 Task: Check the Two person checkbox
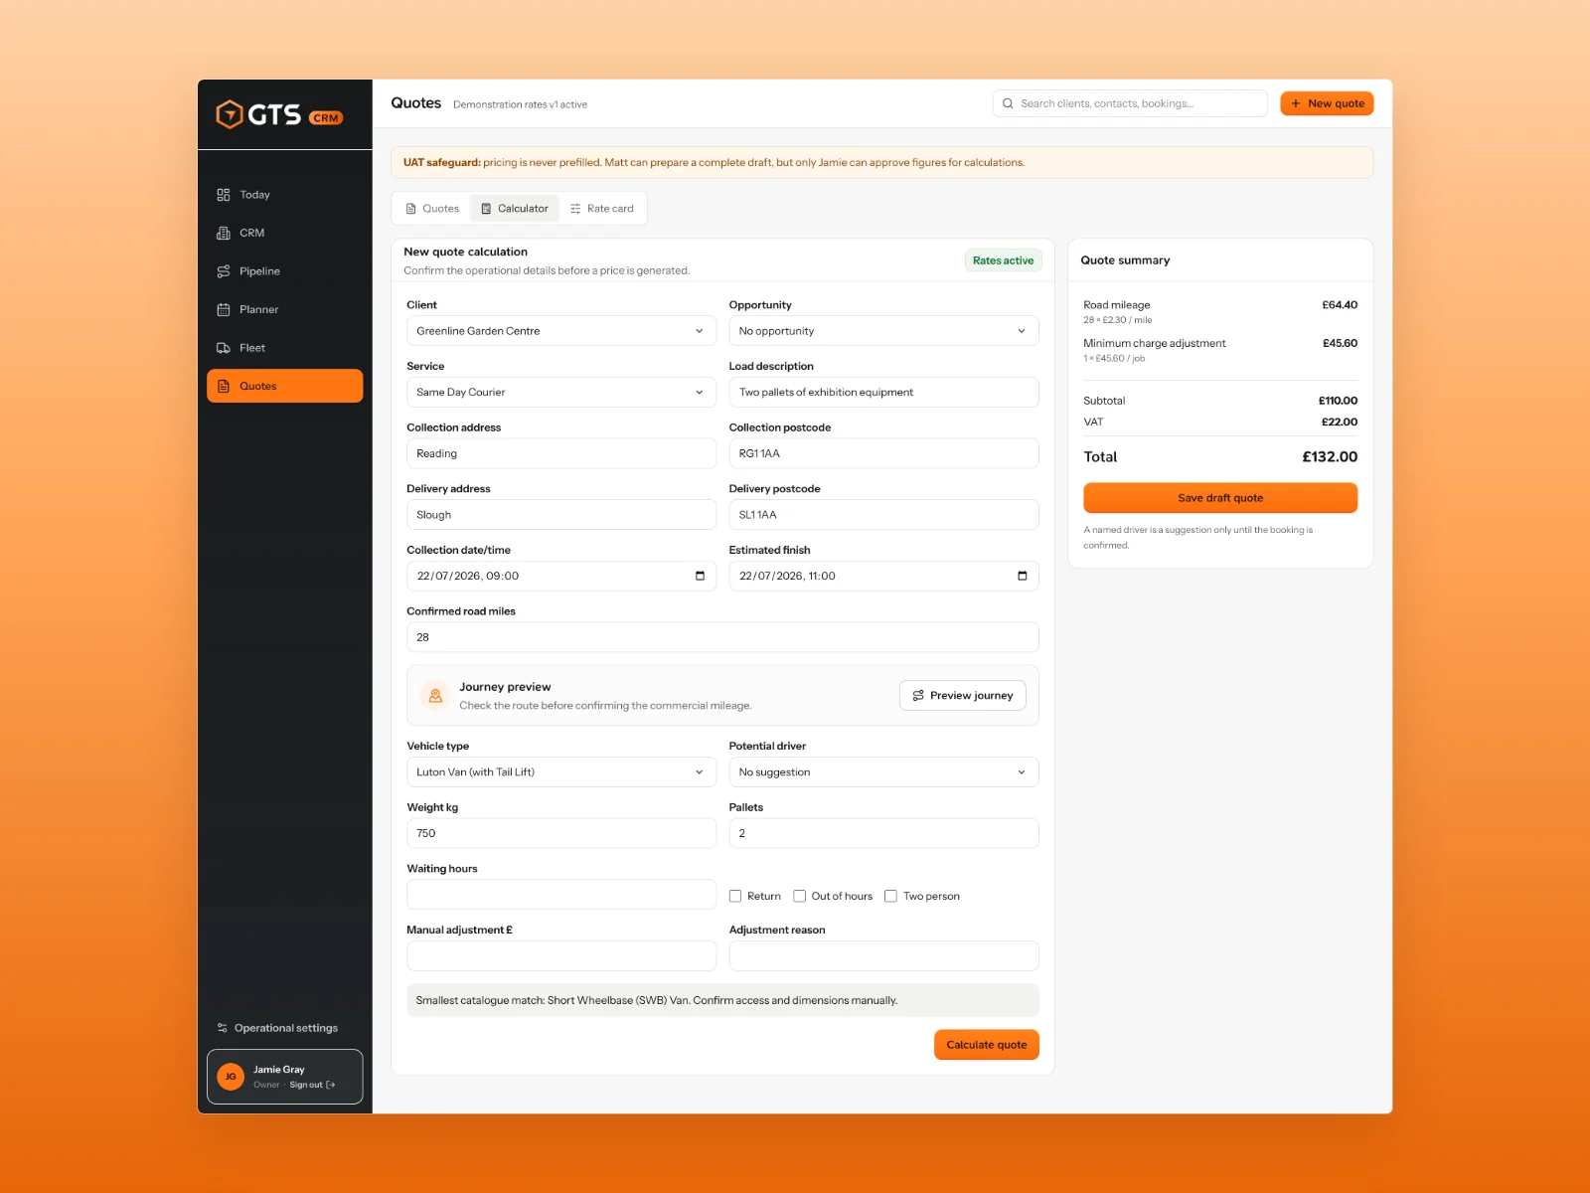(x=891, y=896)
